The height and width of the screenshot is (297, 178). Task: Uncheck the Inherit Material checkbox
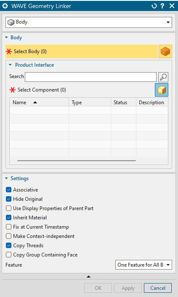8,218
